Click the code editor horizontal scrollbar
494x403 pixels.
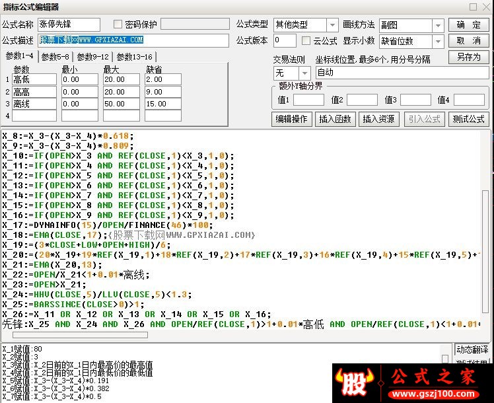pyautogui.click(x=99, y=335)
